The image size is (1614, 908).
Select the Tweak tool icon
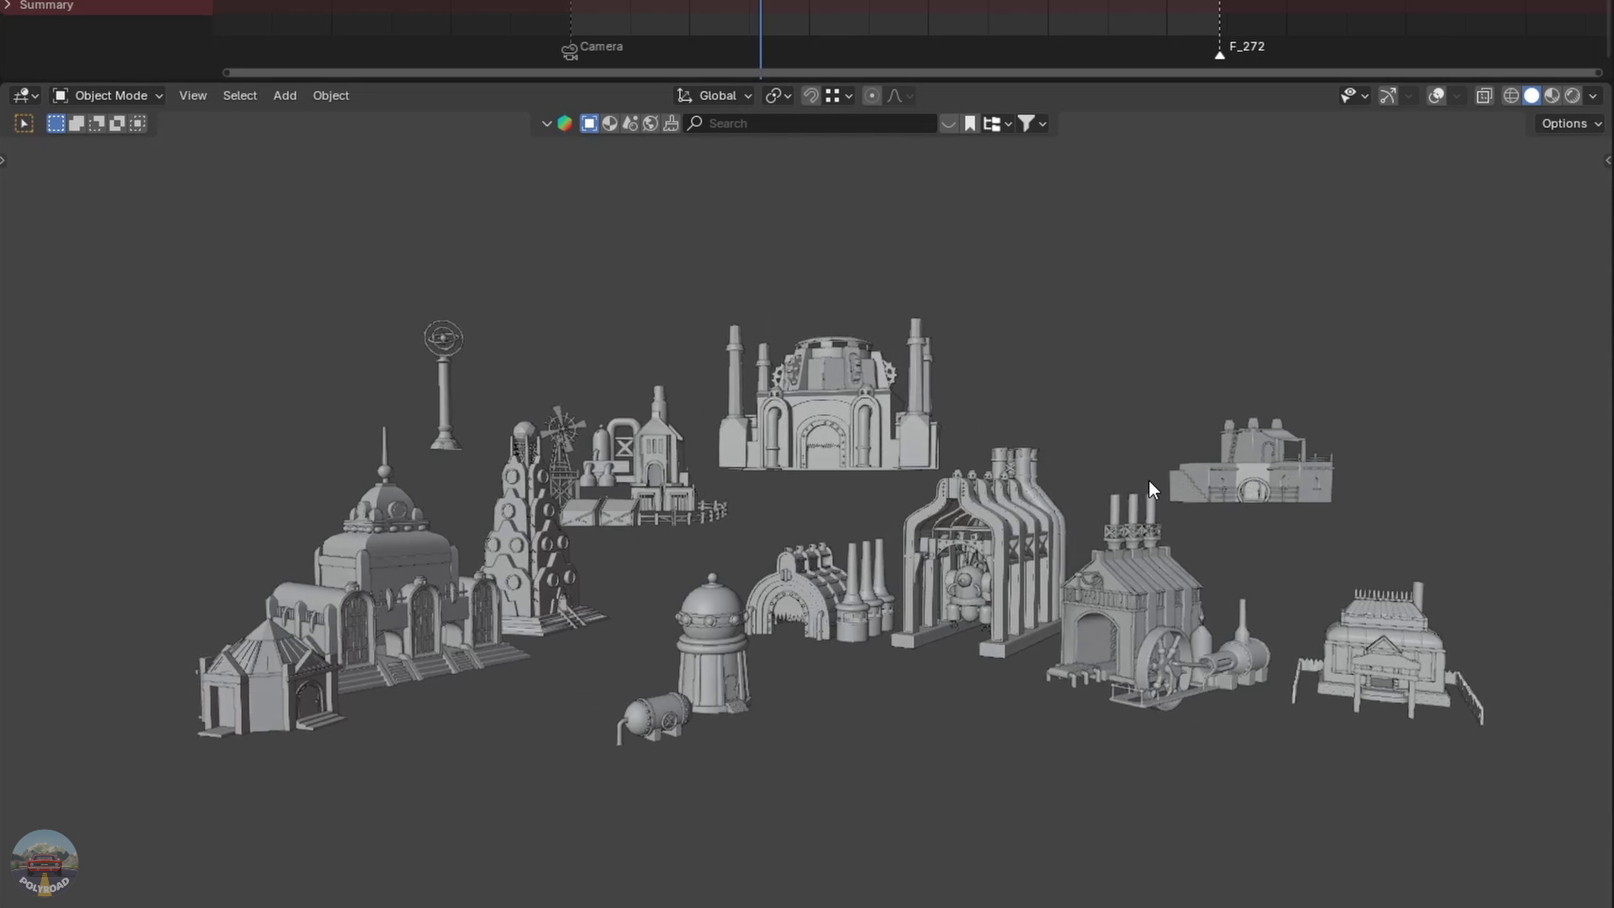coord(24,124)
